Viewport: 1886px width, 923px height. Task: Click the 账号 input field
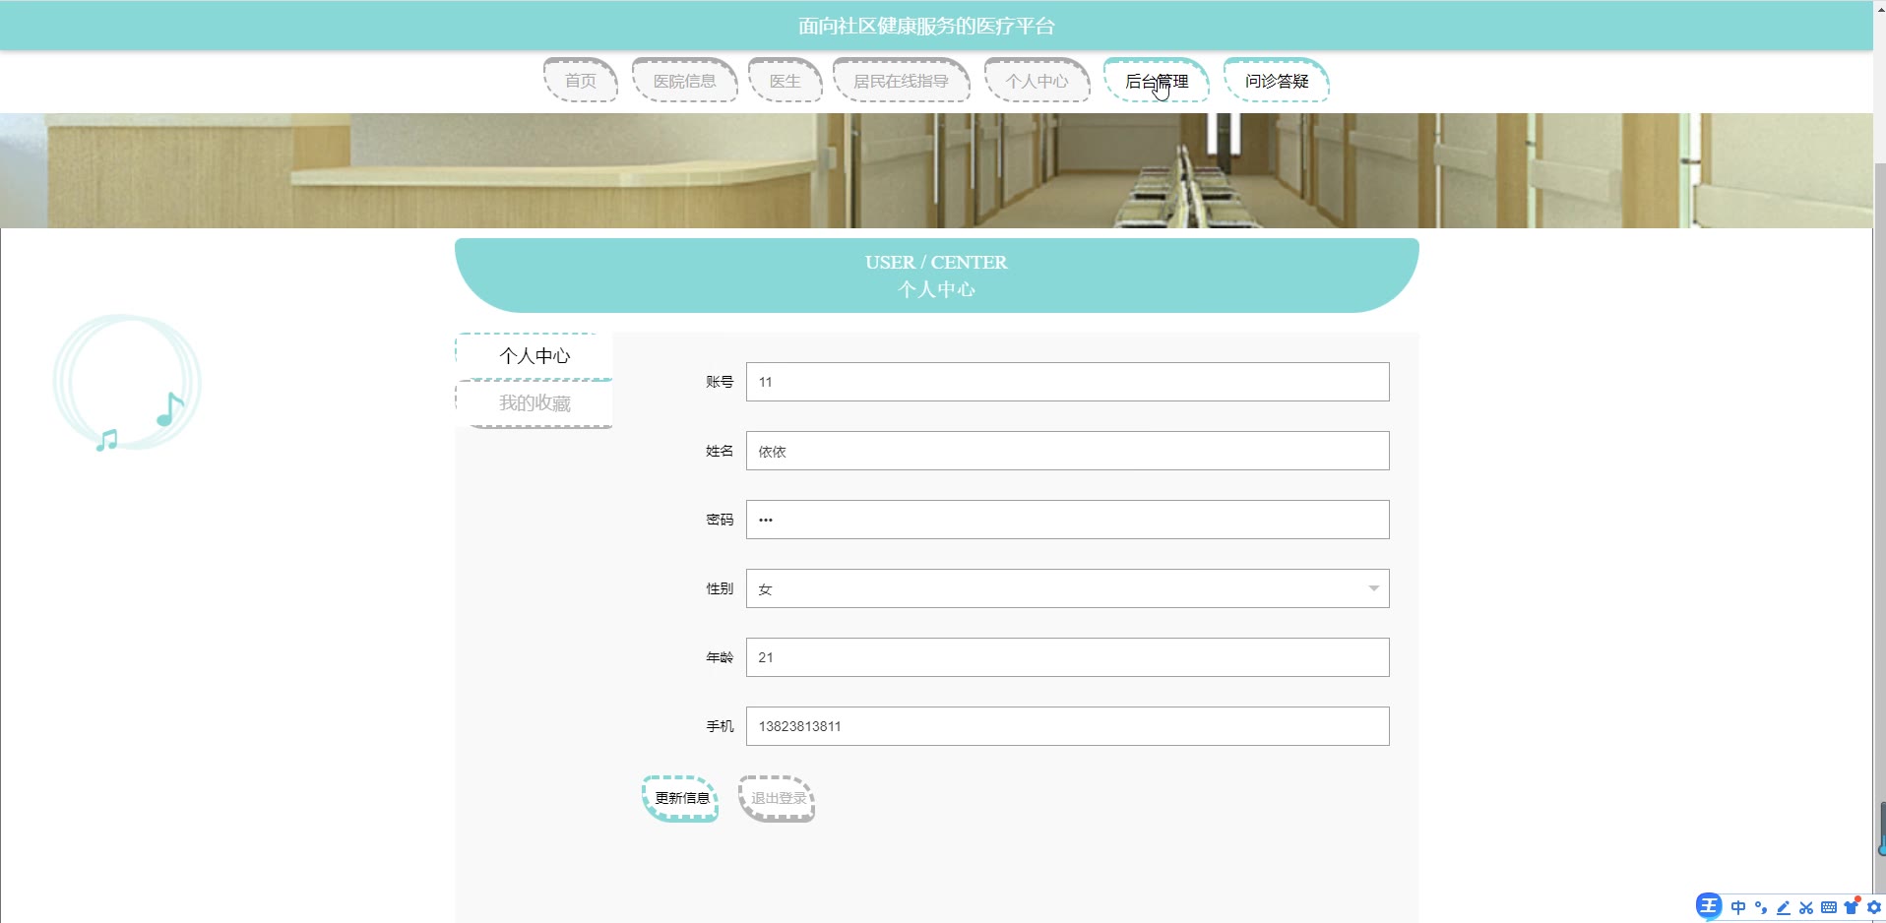tap(1068, 382)
